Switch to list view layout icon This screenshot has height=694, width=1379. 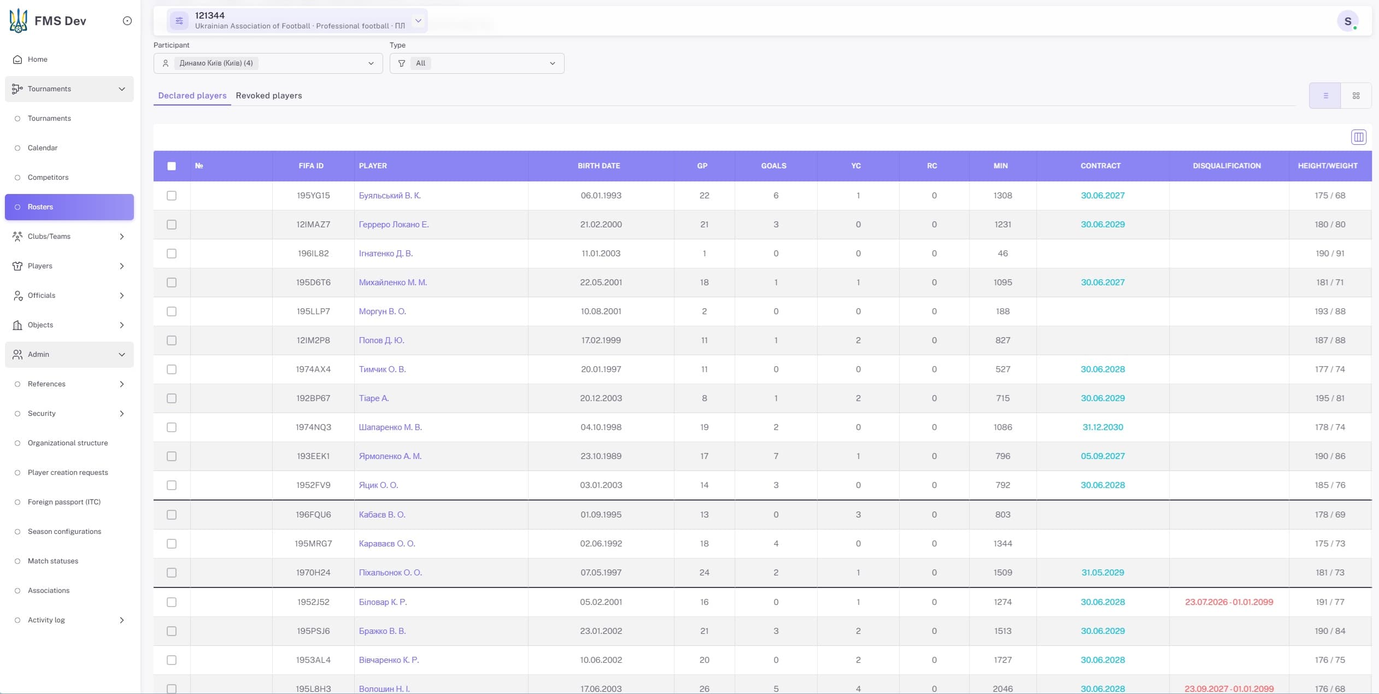(1325, 96)
